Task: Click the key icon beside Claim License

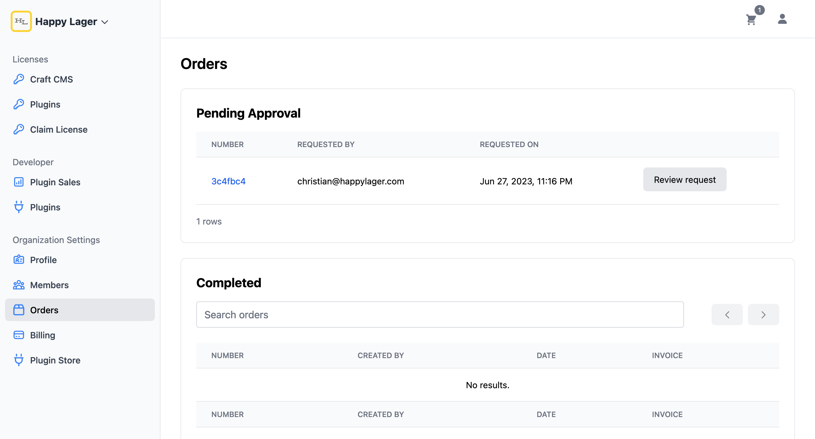Action: [x=19, y=129]
